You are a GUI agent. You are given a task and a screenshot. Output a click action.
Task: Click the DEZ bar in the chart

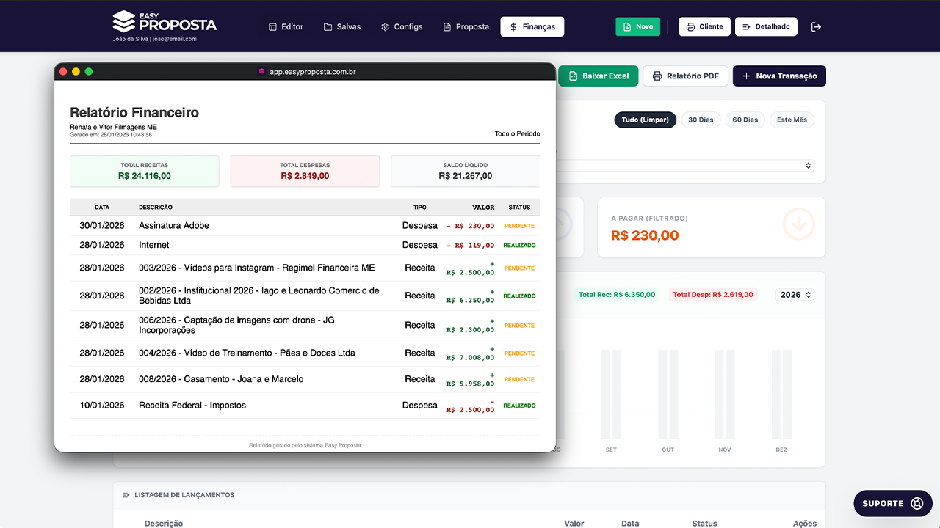[781, 396]
